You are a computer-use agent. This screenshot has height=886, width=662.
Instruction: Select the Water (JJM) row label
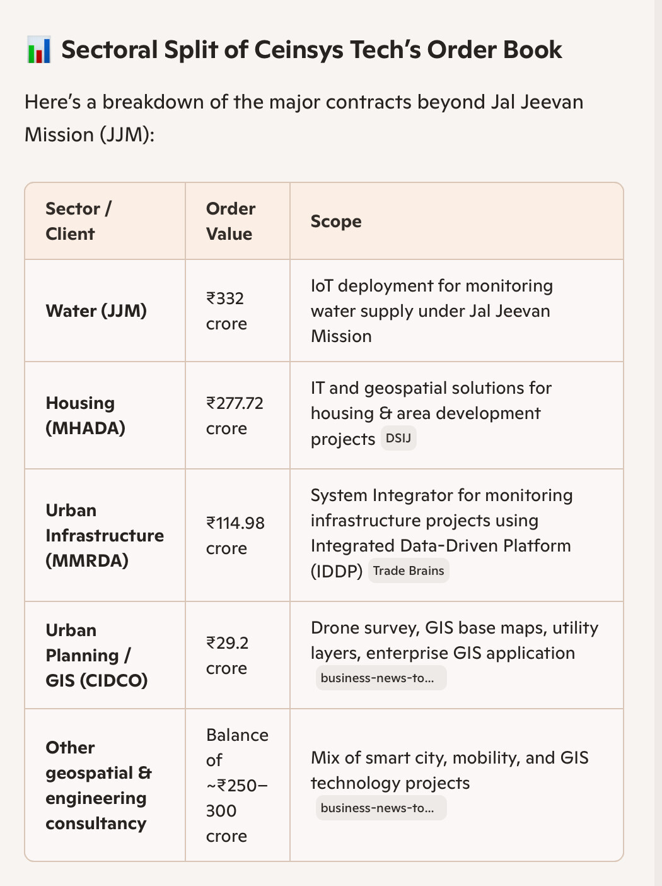(96, 311)
